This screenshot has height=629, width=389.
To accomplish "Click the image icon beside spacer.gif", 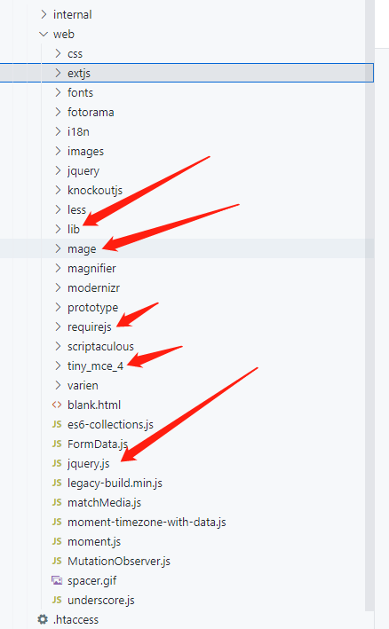I will coord(57,580).
